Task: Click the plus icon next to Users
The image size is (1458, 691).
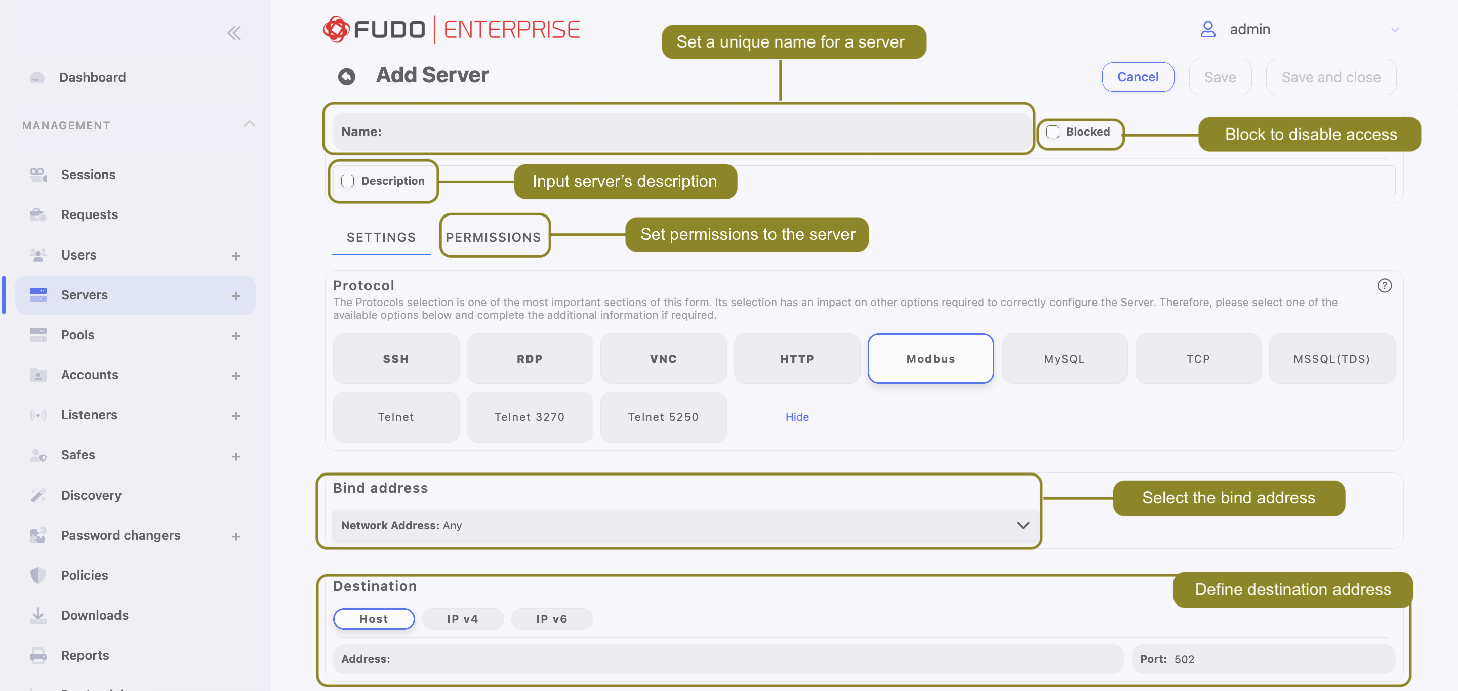Action: (x=236, y=256)
